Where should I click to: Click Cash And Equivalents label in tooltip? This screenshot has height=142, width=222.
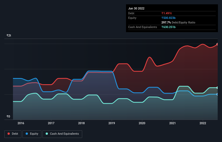(143, 27)
